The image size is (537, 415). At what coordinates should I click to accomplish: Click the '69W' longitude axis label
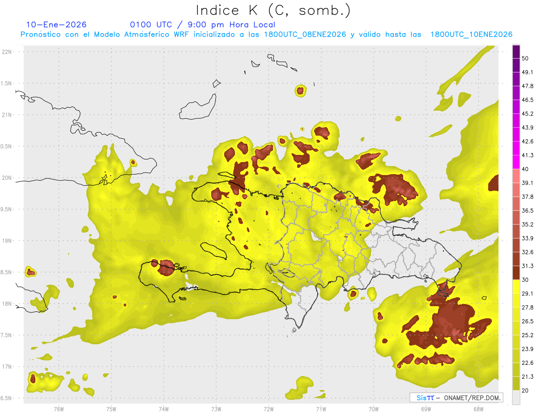pos(426,409)
